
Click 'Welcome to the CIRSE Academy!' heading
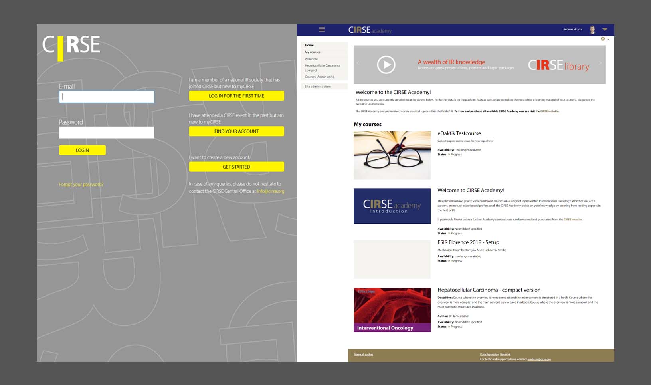[x=393, y=92]
